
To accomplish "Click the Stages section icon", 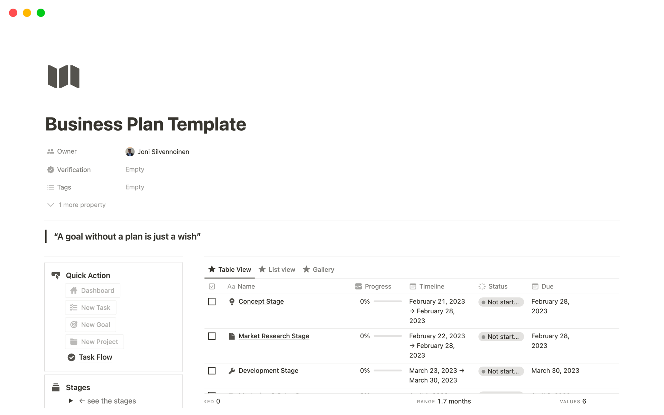I will [56, 387].
